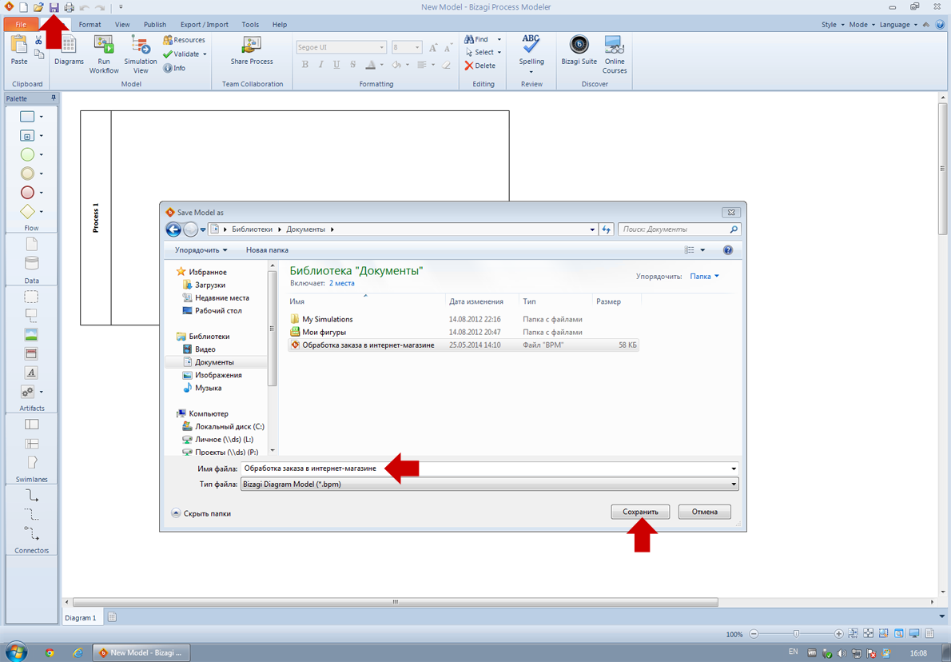Viewport: 951px width, 662px height.
Task: Click the Отмена cancel button
Action: (x=704, y=512)
